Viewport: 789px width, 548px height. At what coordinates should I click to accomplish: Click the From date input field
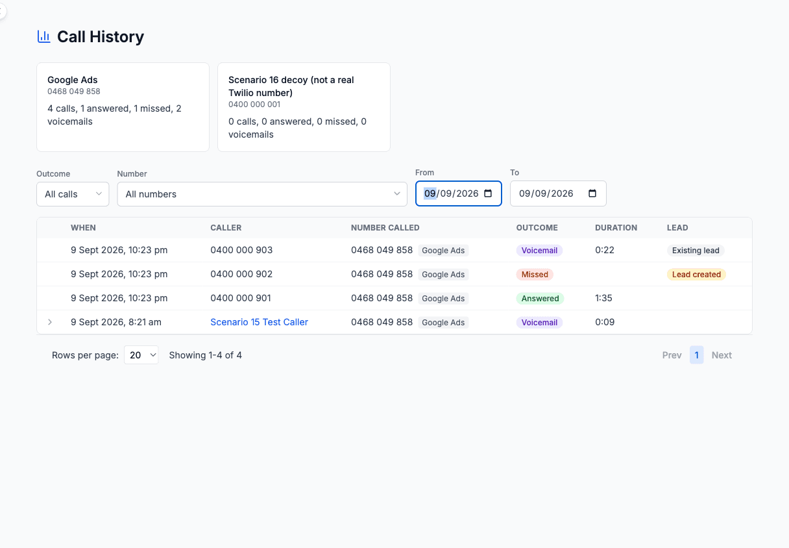(459, 193)
